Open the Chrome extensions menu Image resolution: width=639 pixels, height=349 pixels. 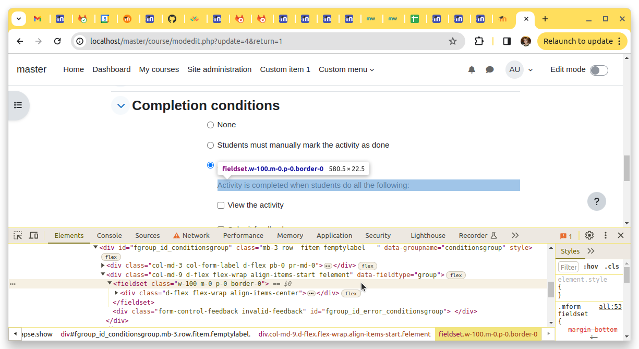click(479, 41)
